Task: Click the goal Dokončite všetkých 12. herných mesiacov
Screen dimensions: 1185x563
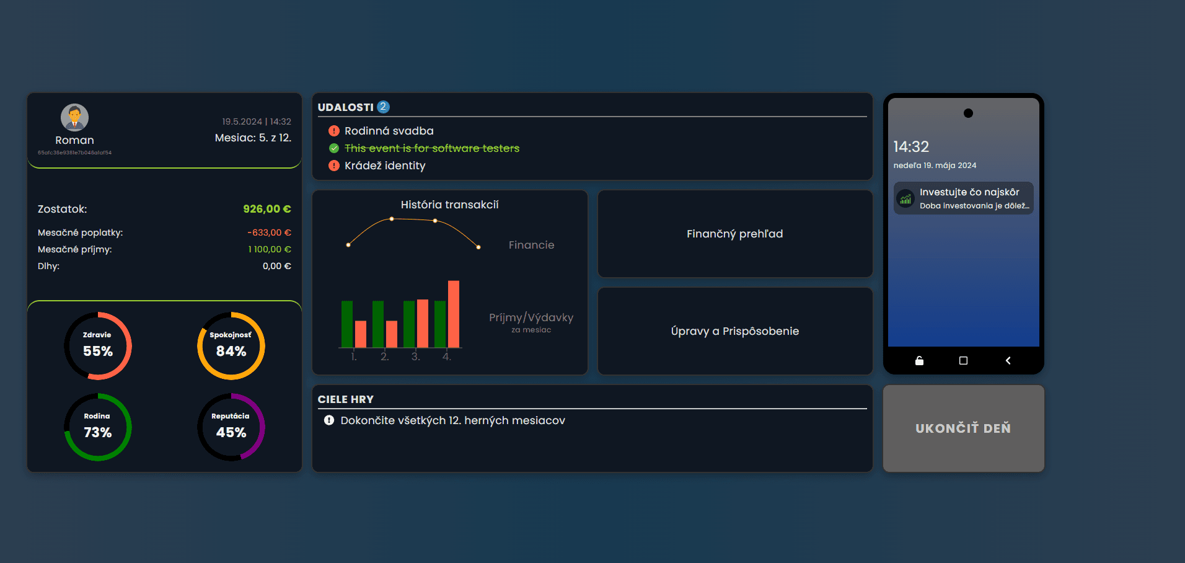Action: pyautogui.click(x=453, y=420)
